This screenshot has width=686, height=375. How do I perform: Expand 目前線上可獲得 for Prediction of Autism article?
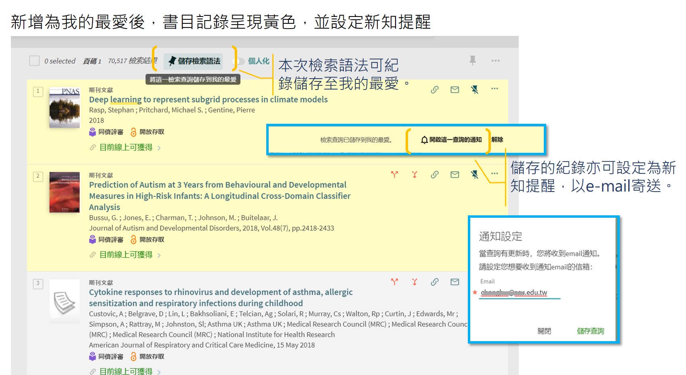point(126,255)
